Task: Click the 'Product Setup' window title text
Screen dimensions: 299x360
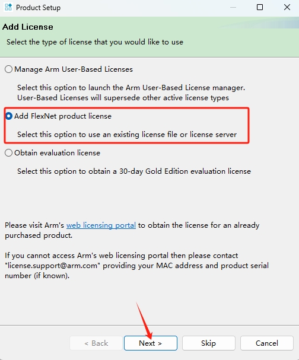Action: [39, 8]
